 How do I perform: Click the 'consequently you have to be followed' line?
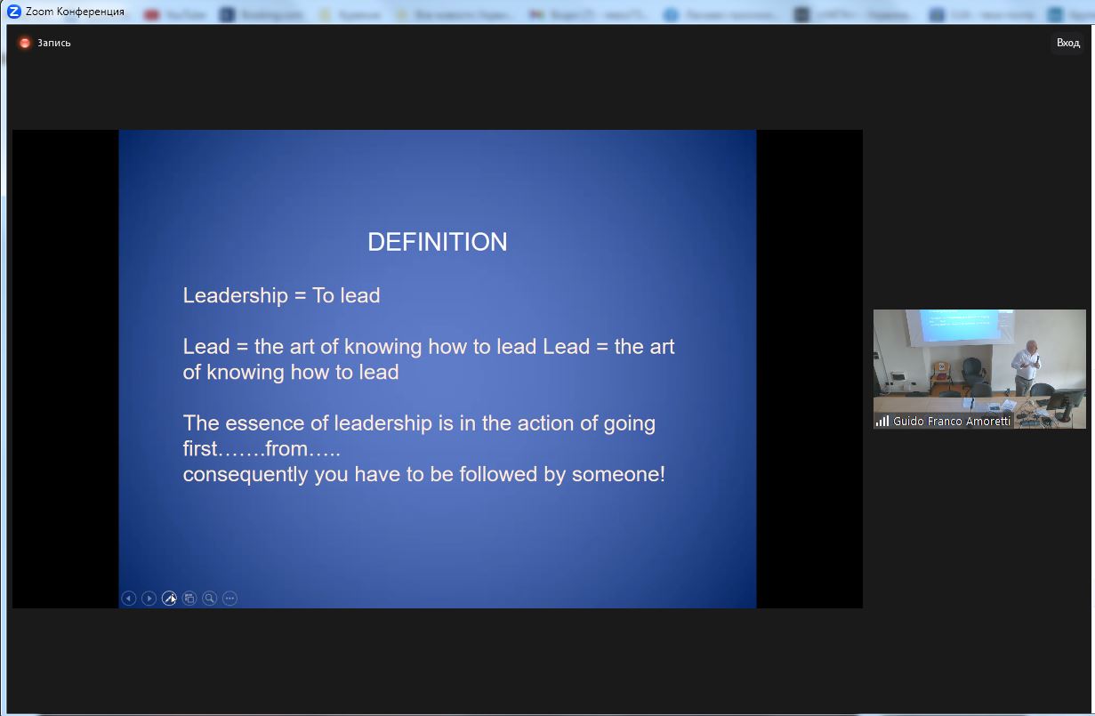(423, 474)
